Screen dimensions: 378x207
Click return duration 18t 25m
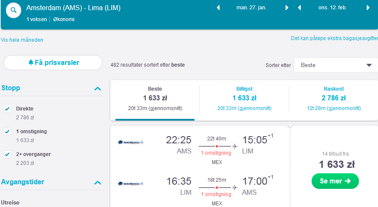(216, 180)
